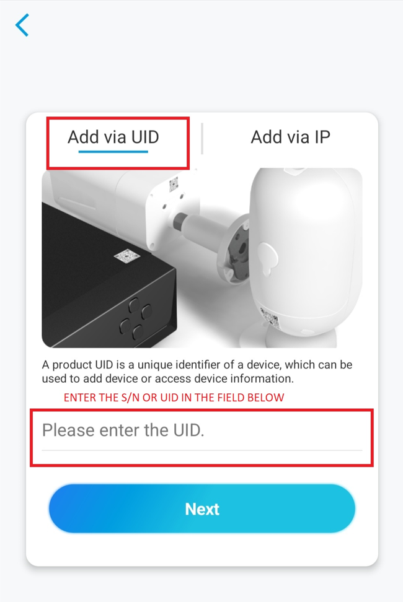403x602 pixels.
Task: Click the white egg-shaped battery camera body
Action: point(306,248)
